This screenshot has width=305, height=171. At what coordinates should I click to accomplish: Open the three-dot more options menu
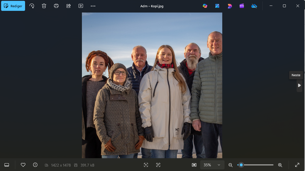[93, 6]
